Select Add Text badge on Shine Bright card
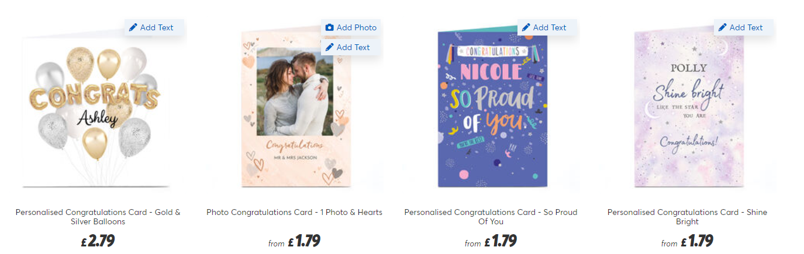 click(x=744, y=27)
